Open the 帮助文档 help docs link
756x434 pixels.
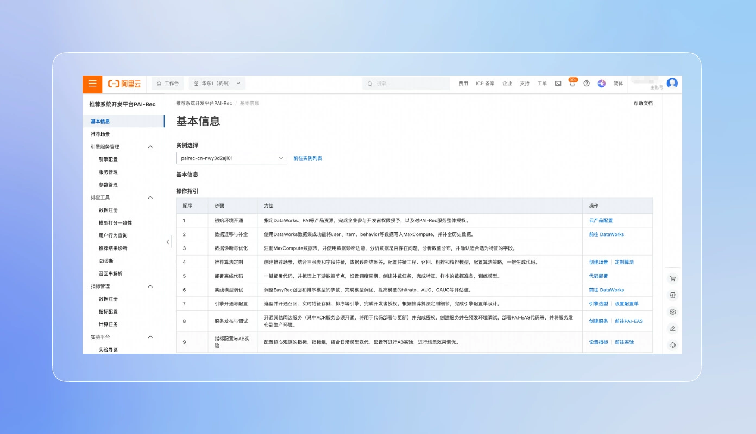coord(643,103)
